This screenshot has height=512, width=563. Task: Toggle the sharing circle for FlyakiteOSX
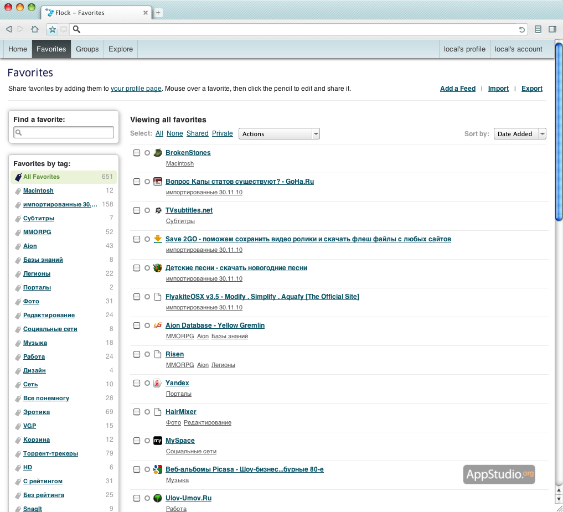click(x=147, y=297)
